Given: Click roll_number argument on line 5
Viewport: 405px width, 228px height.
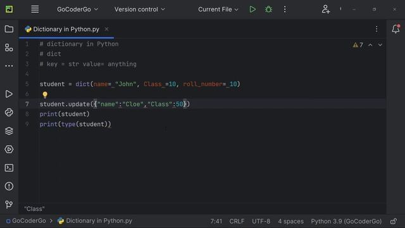Looking at the screenshot, I should (202, 84).
